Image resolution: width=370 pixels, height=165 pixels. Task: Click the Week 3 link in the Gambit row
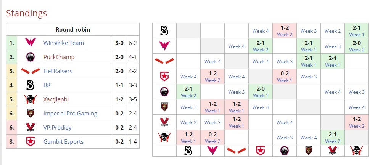[x=308, y=77]
